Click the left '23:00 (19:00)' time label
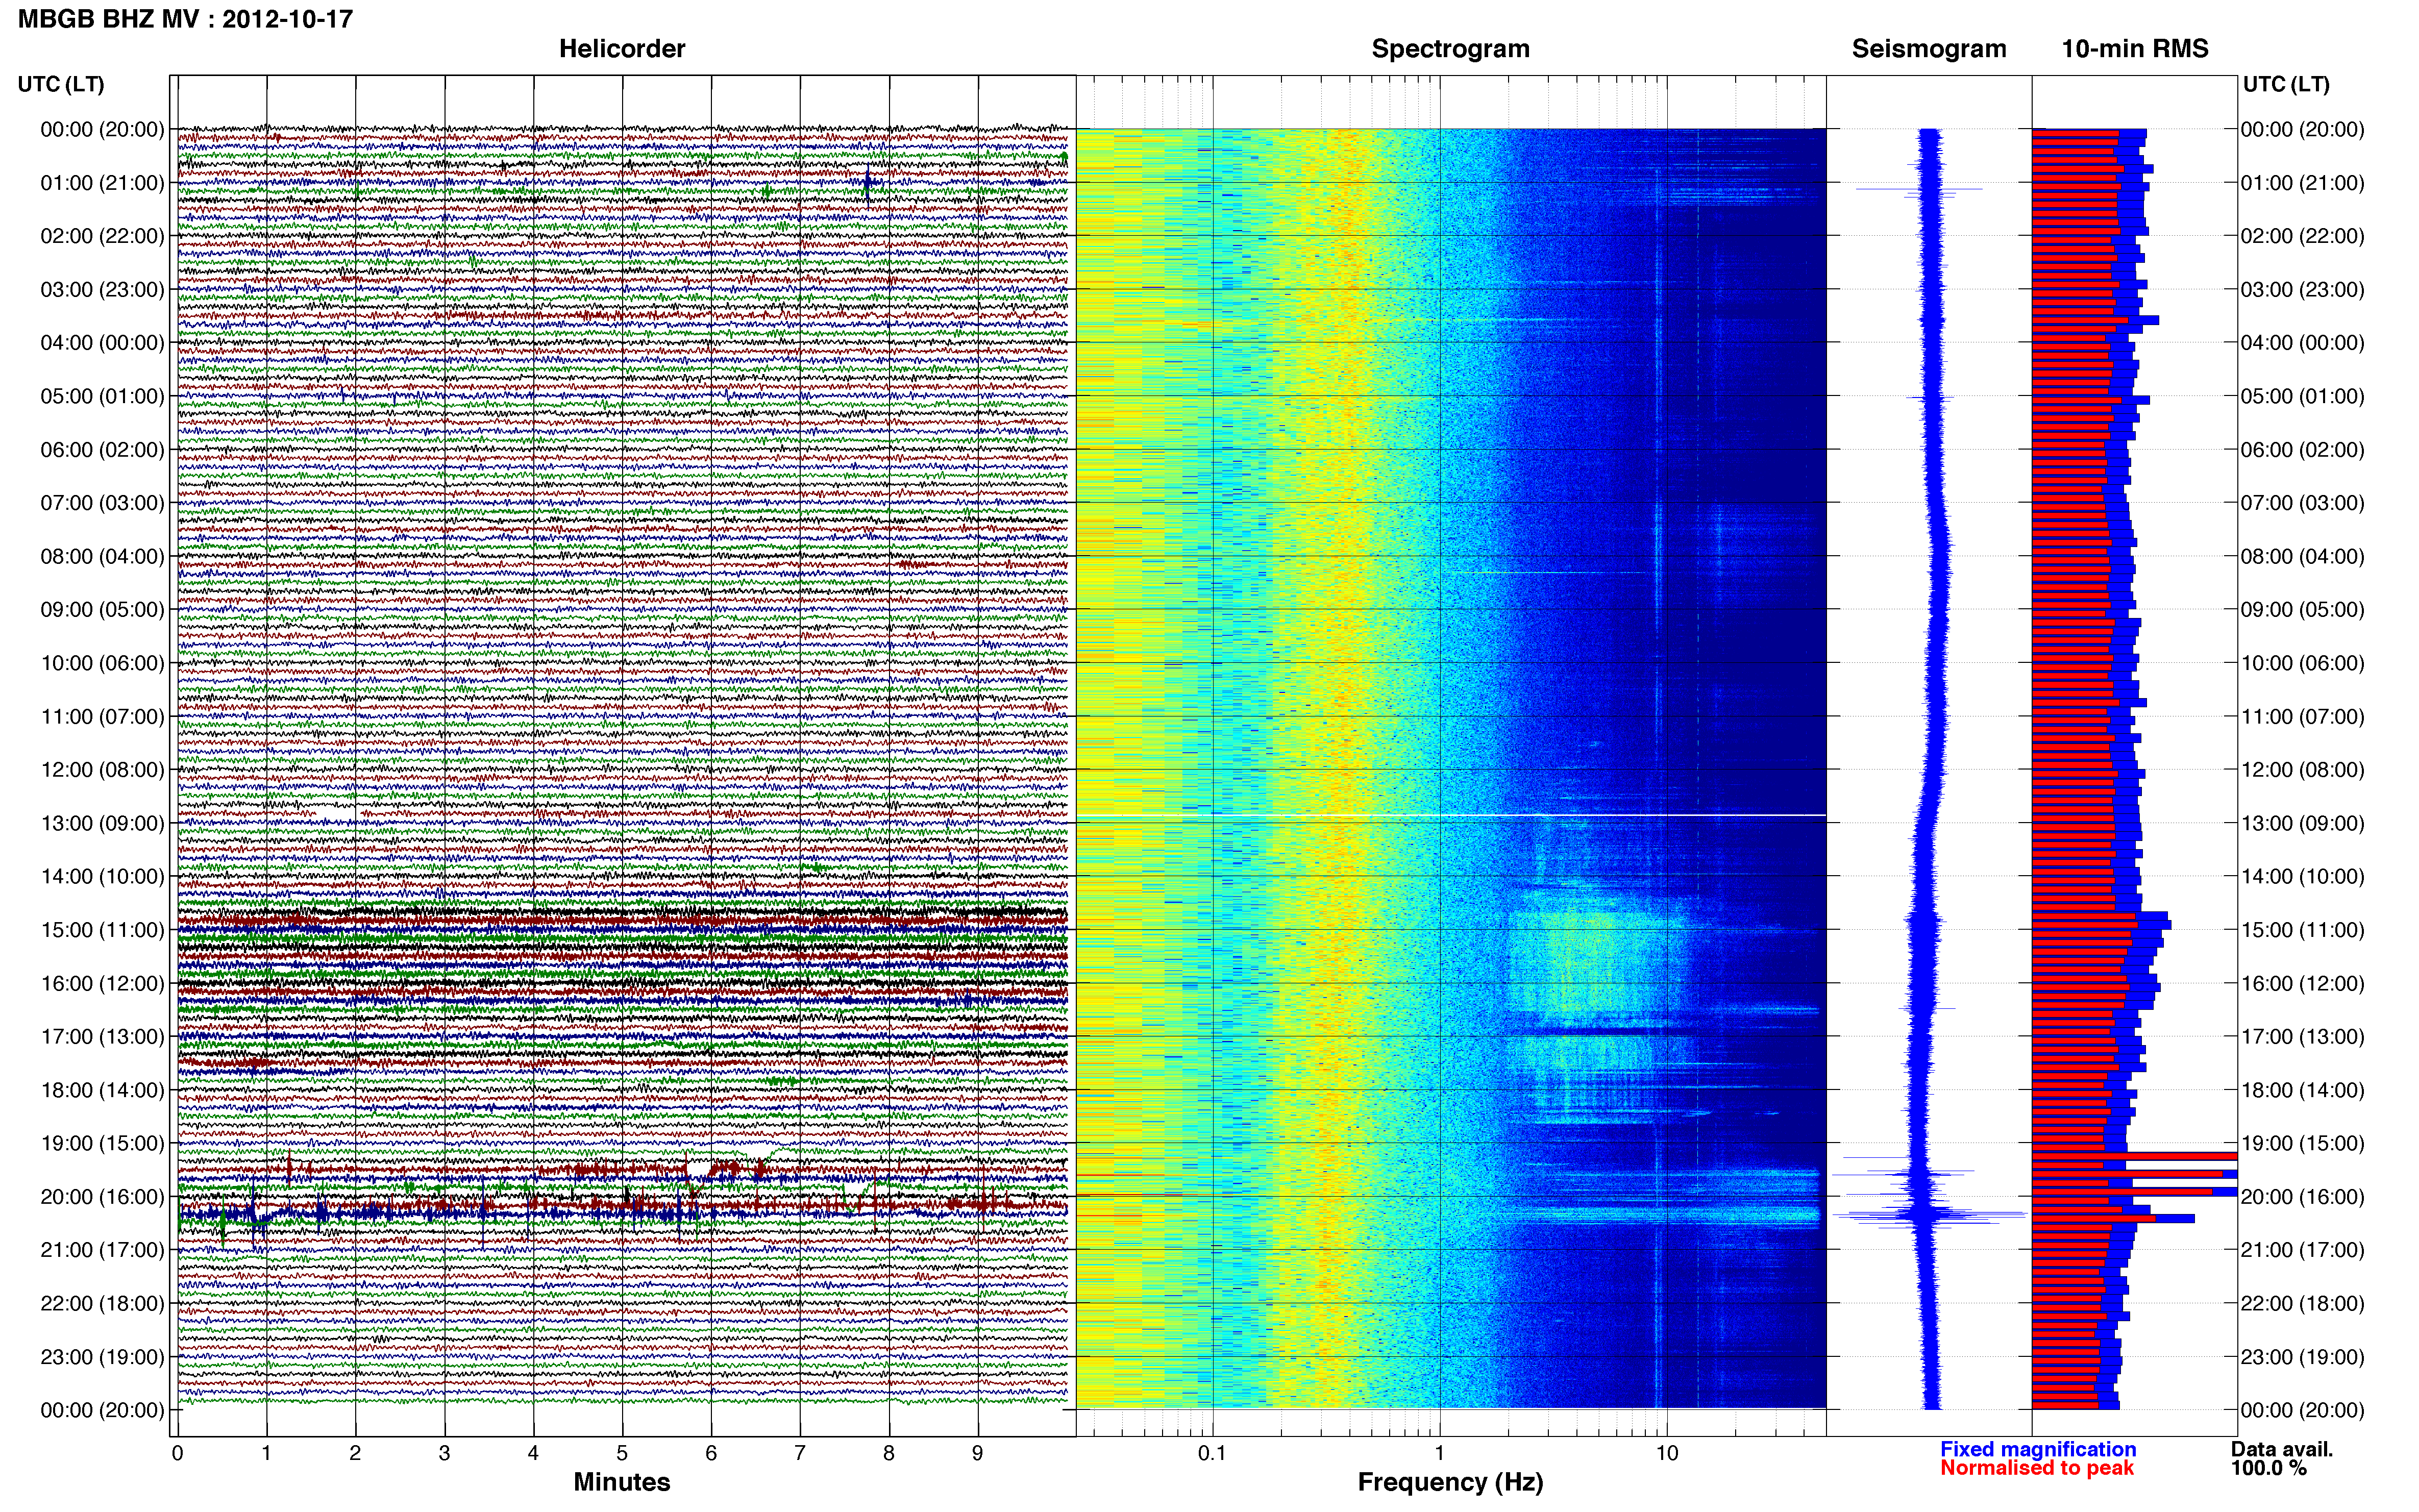The image size is (2419, 1512). pos(102,1357)
